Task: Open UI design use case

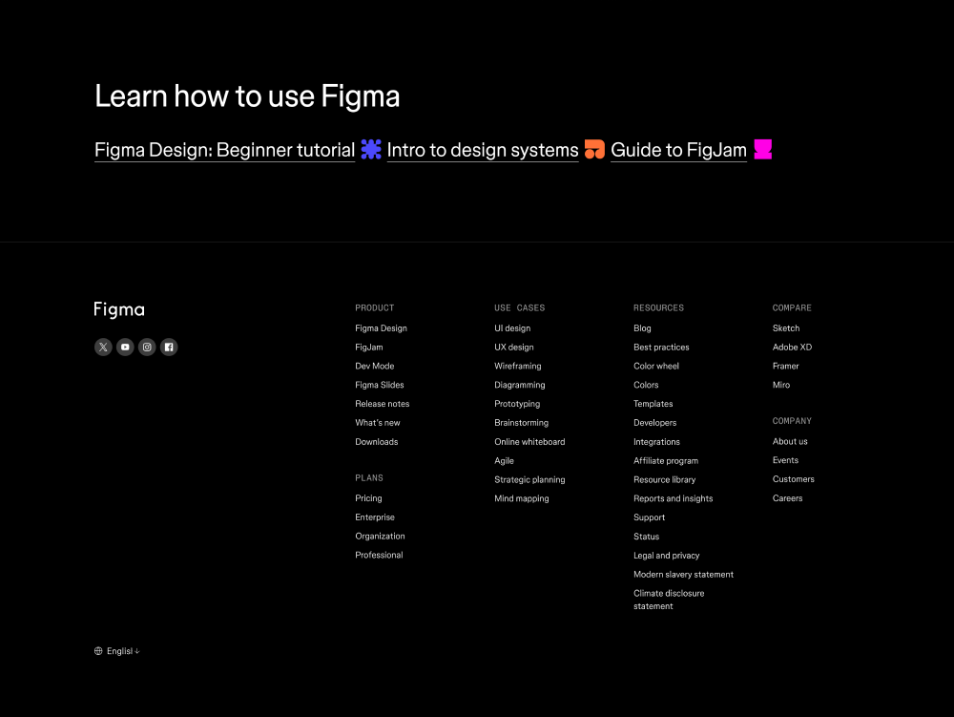Action: pos(512,328)
